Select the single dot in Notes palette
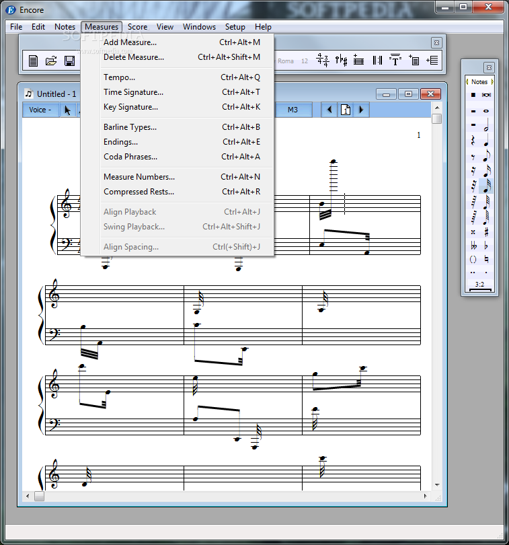This screenshot has height=545, width=509. [486, 272]
